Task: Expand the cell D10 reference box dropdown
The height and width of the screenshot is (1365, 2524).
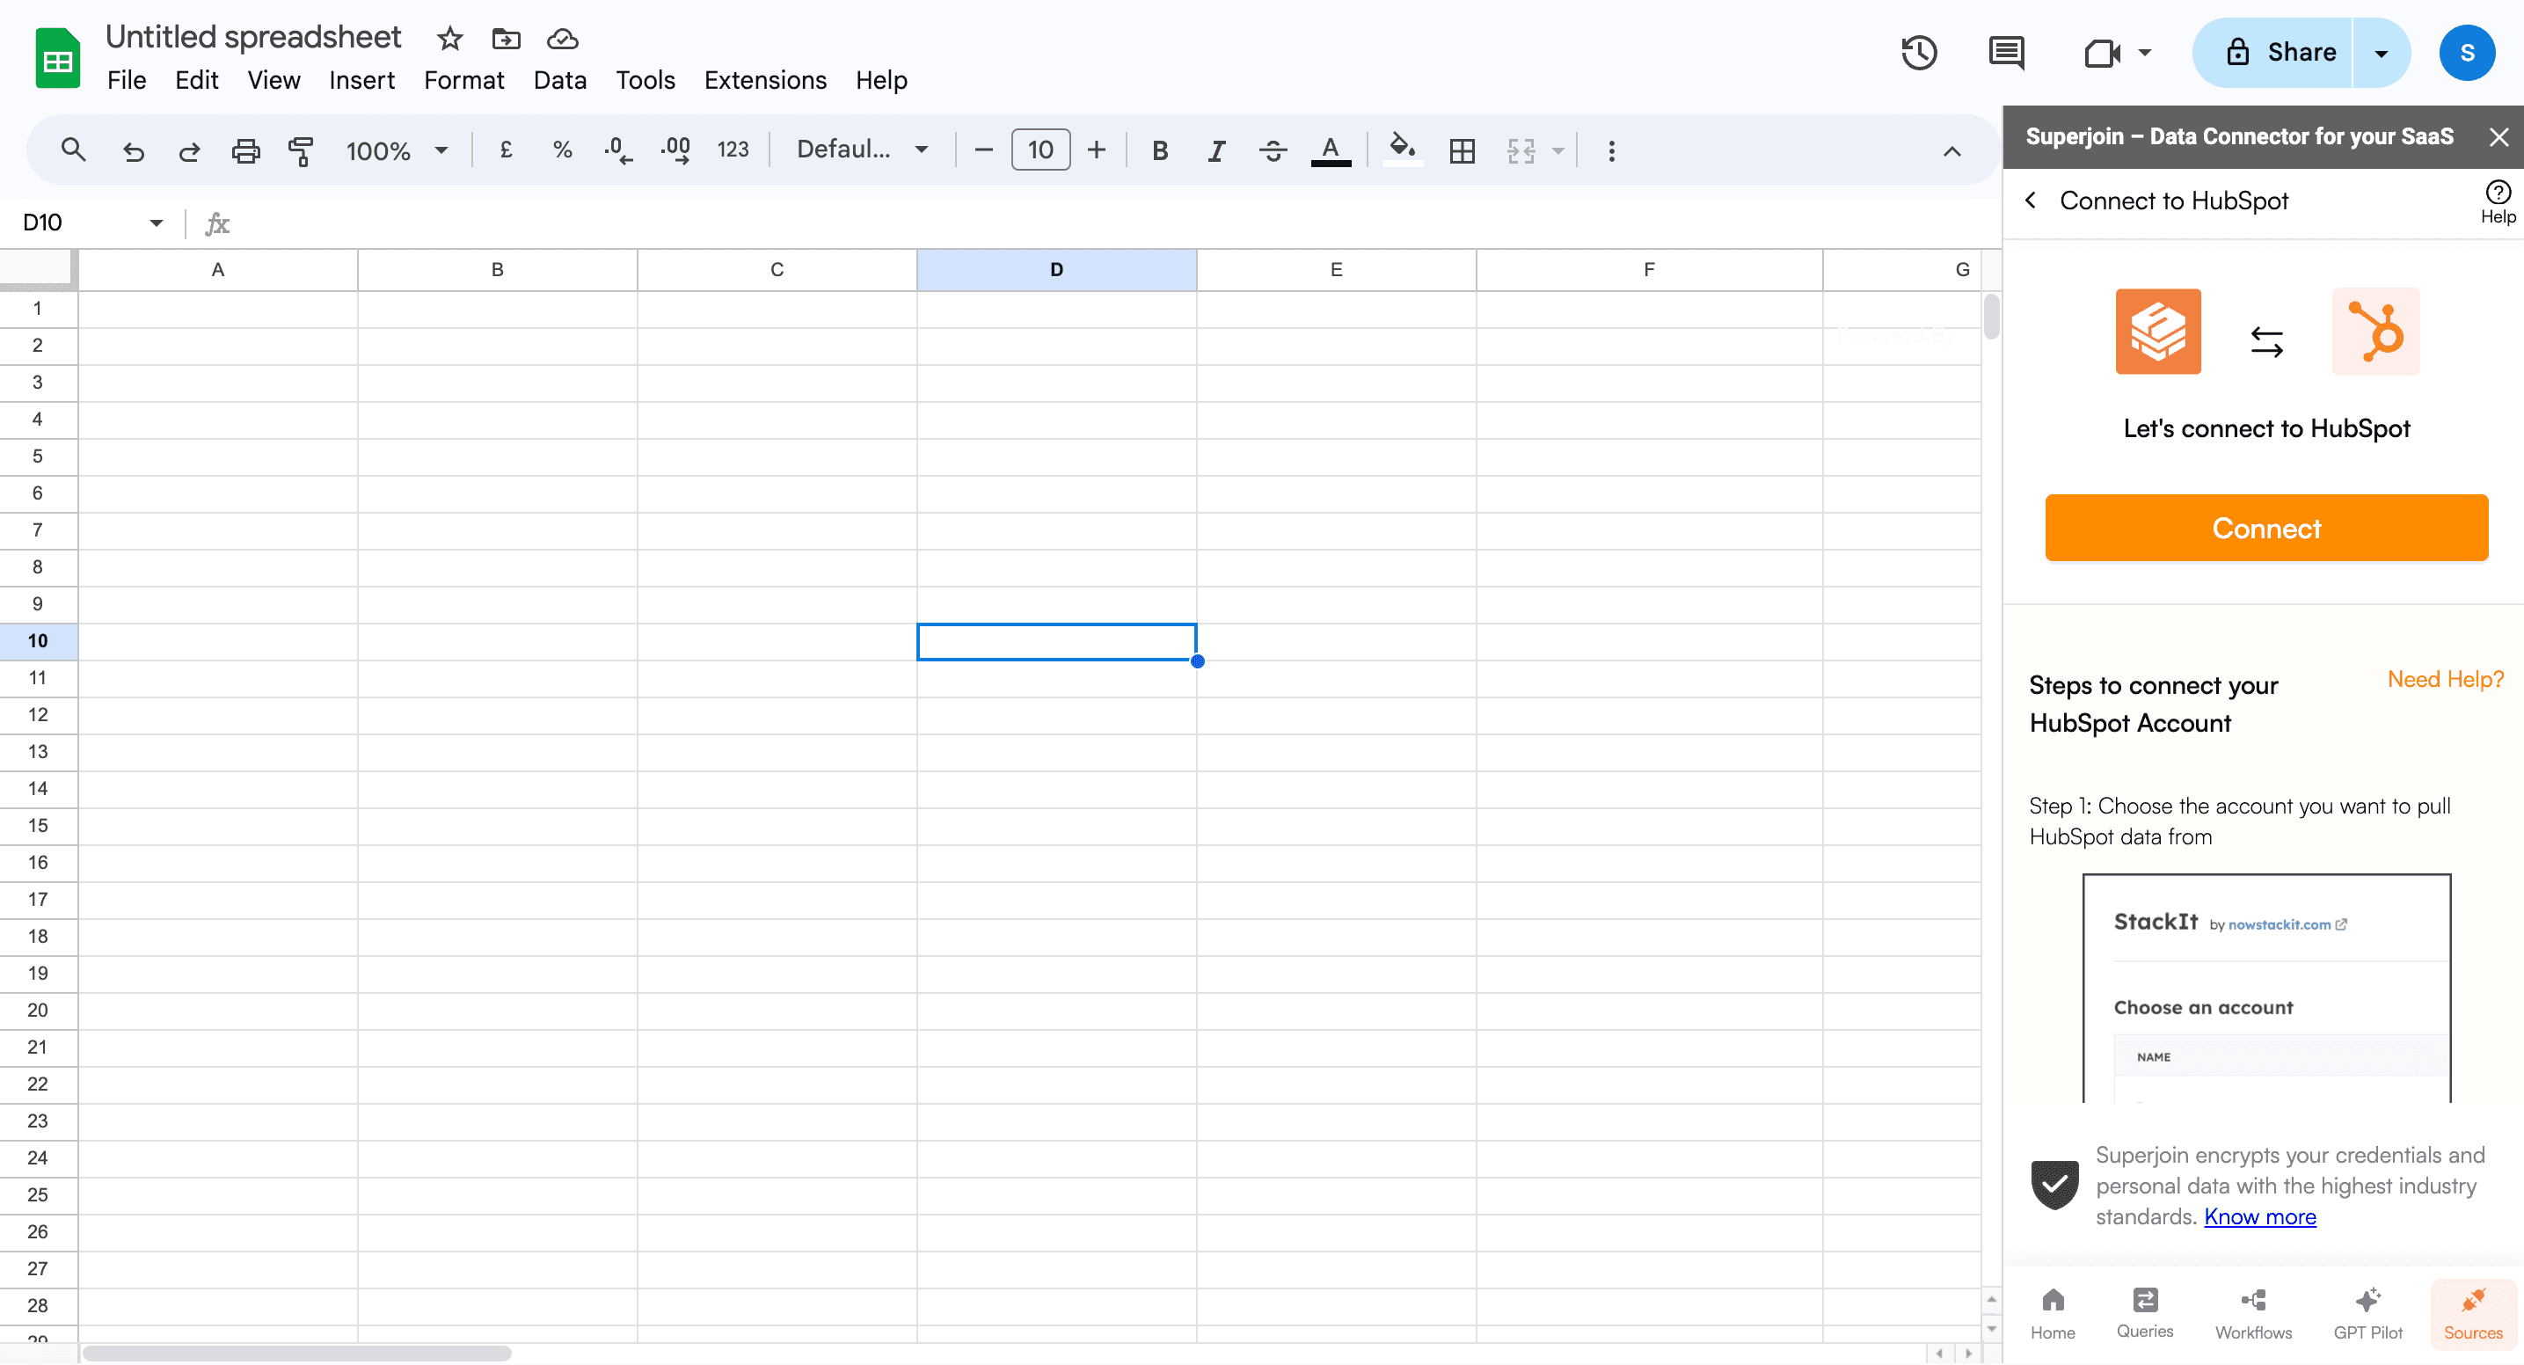Action: 157,223
